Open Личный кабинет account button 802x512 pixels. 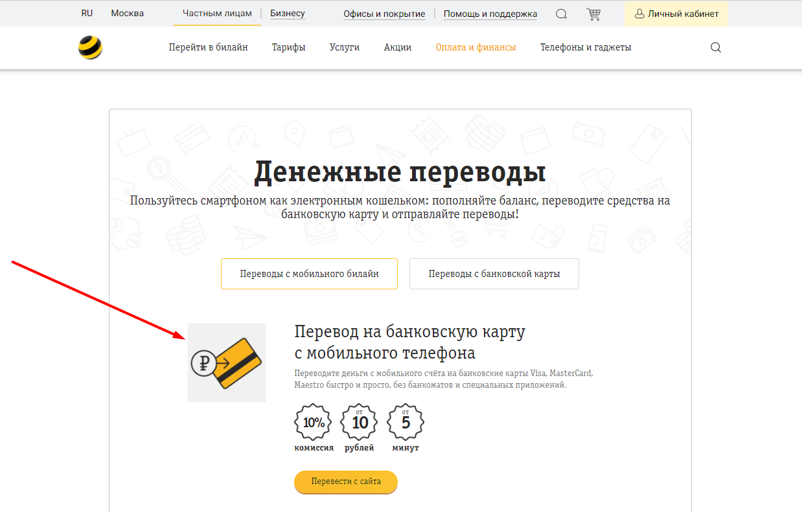(676, 14)
